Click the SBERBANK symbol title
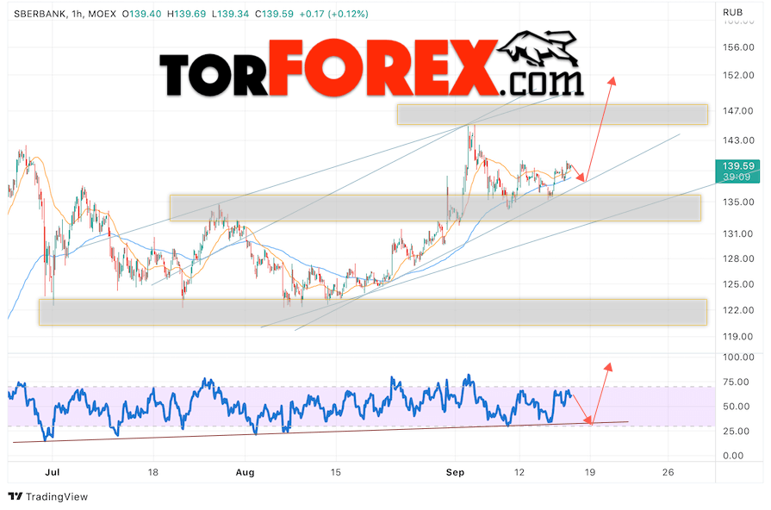 coord(40,14)
